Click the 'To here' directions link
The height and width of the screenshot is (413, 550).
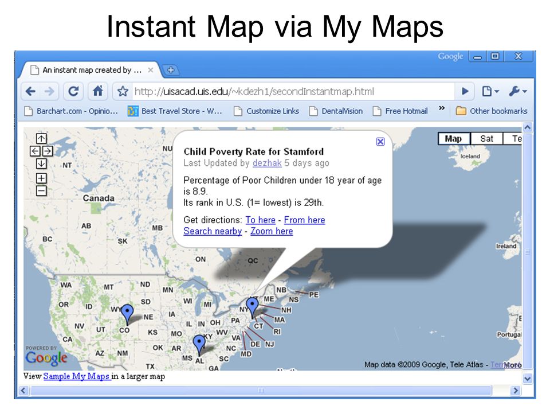(x=260, y=220)
